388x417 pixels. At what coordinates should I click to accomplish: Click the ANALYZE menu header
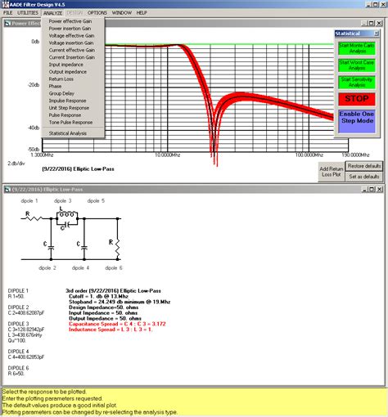[x=52, y=13]
